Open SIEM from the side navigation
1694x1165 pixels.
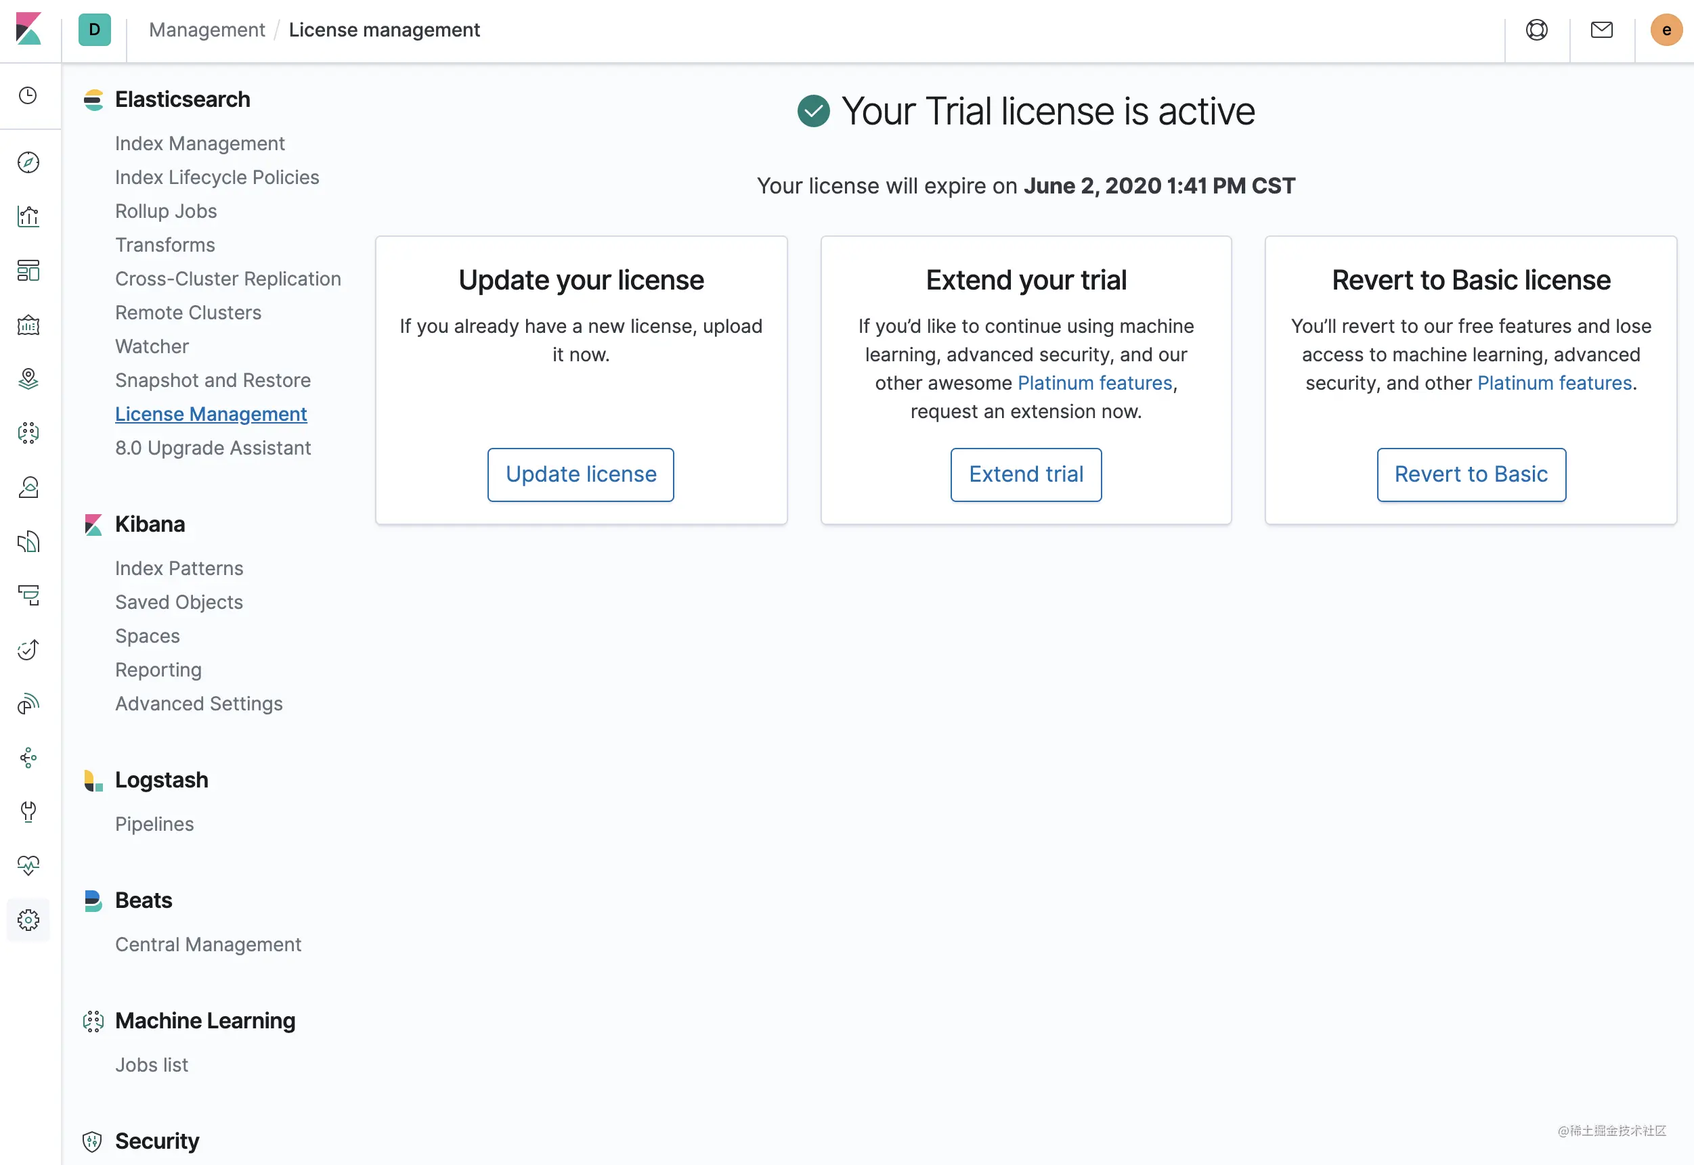point(28,703)
